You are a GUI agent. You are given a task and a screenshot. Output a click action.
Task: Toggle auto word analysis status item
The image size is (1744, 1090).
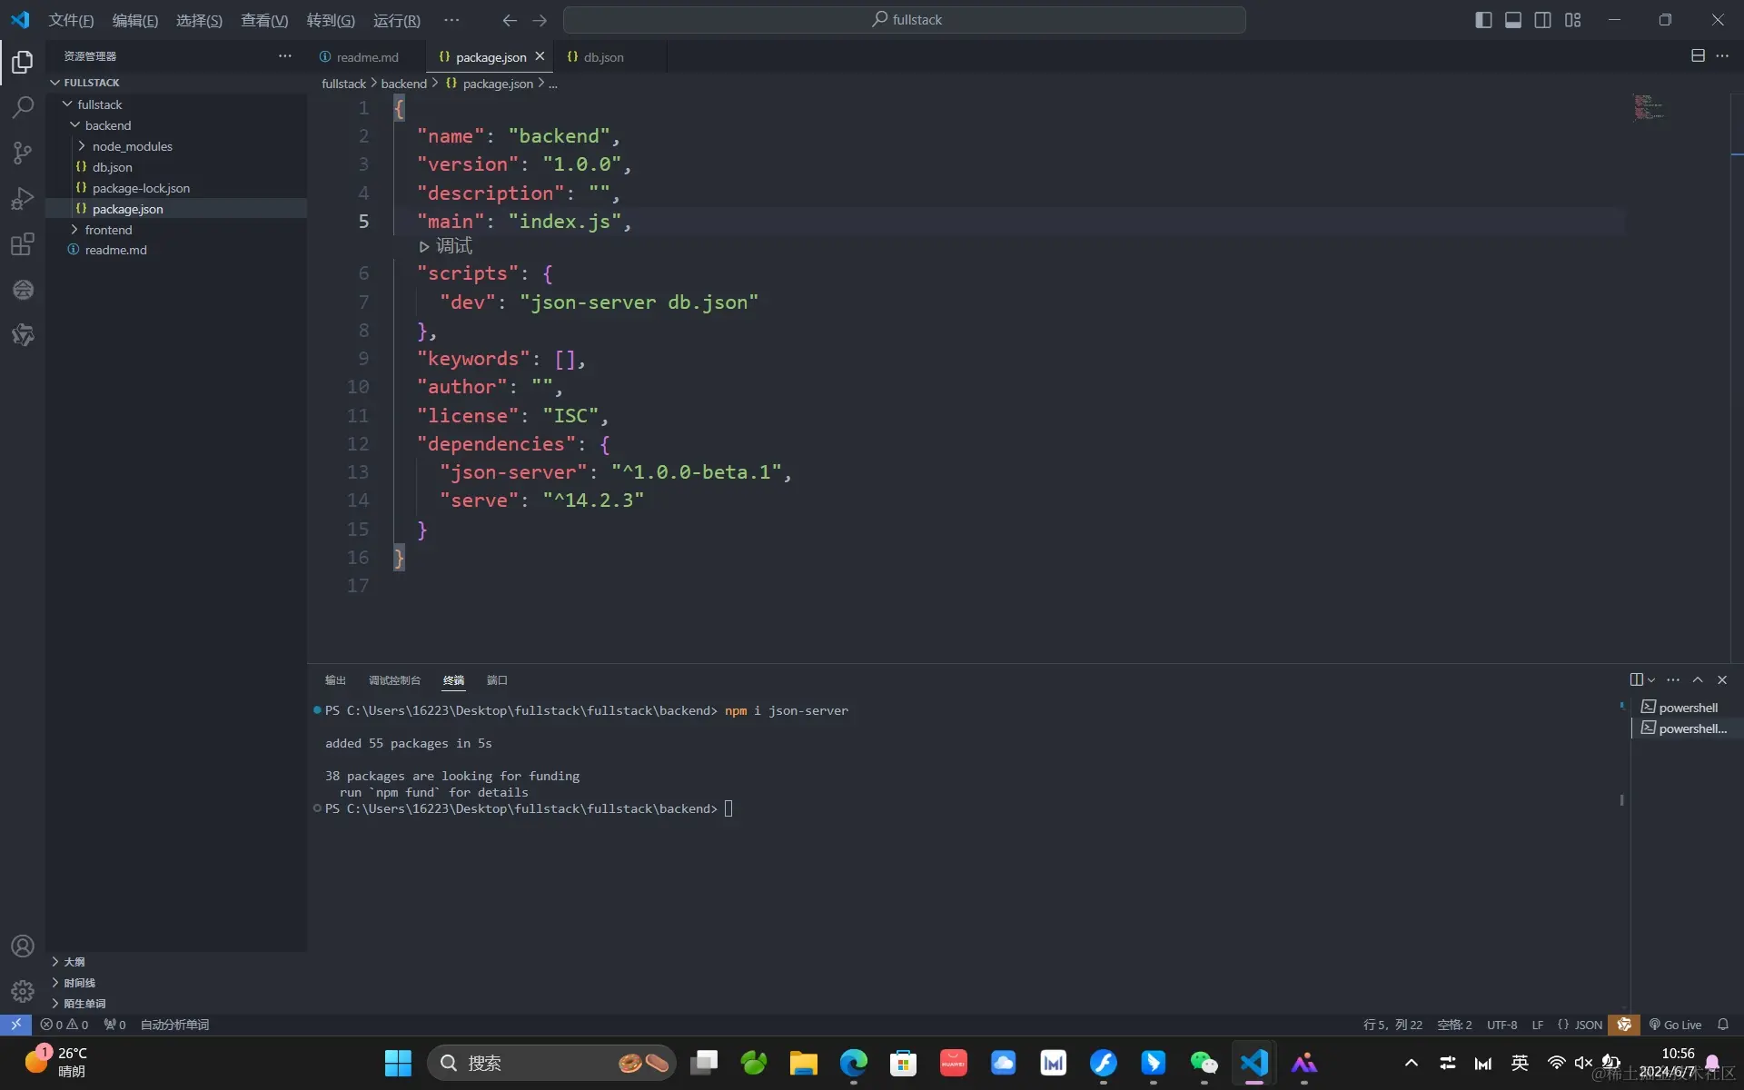(x=174, y=1025)
